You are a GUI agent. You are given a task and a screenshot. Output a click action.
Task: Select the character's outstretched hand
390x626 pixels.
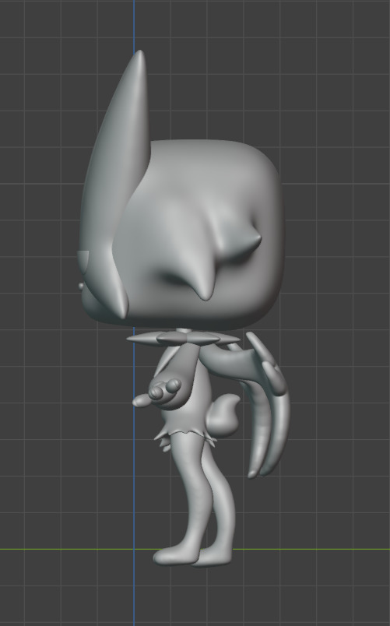click(156, 394)
